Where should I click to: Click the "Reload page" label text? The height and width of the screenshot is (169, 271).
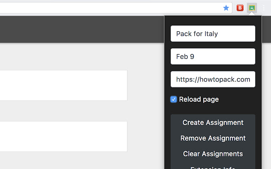click(x=199, y=100)
